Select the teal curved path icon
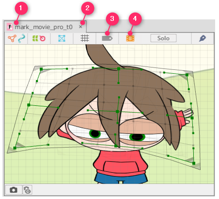Image resolution: width=219 pixels, height=199 pixels. pos(22,38)
